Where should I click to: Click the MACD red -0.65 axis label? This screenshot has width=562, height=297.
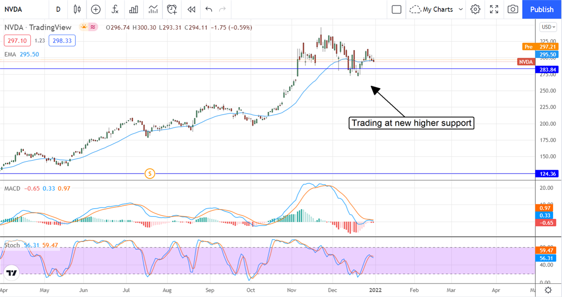(547, 223)
